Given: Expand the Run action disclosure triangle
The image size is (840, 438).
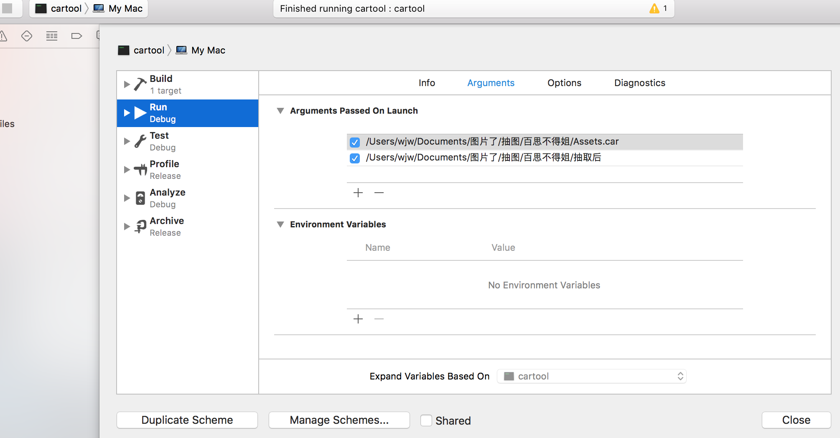Looking at the screenshot, I should click(x=127, y=113).
